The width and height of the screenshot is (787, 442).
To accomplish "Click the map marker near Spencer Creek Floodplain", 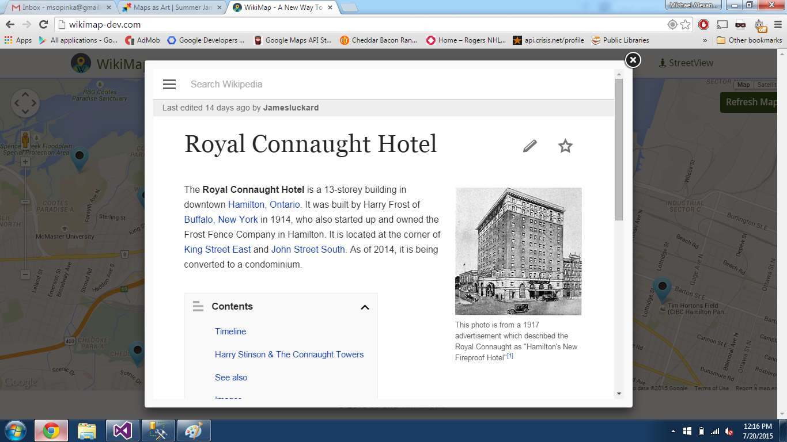I will click(79, 160).
